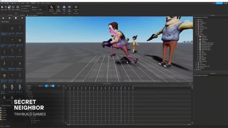The image size is (228, 128).
Task: Open the Accessory Fitting Tool
Action: click(51, 9)
